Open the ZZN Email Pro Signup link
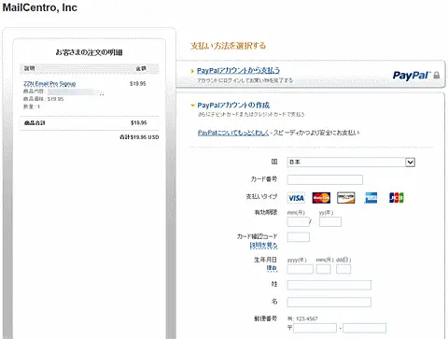 (x=49, y=83)
